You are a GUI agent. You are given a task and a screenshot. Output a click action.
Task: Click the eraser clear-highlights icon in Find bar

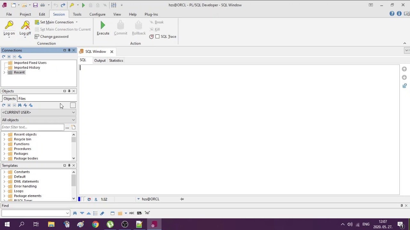coord(102,213)
